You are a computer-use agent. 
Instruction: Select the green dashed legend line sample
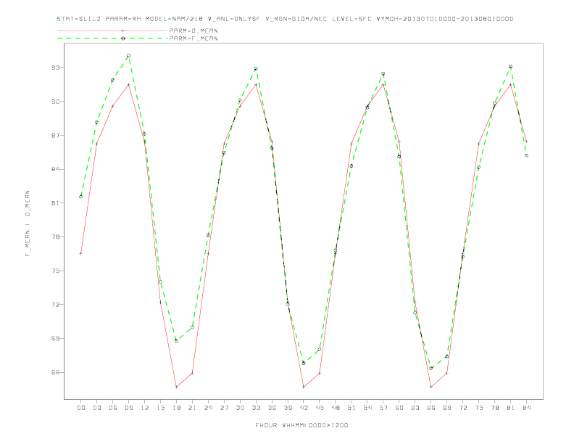click(x=112, y=38)
